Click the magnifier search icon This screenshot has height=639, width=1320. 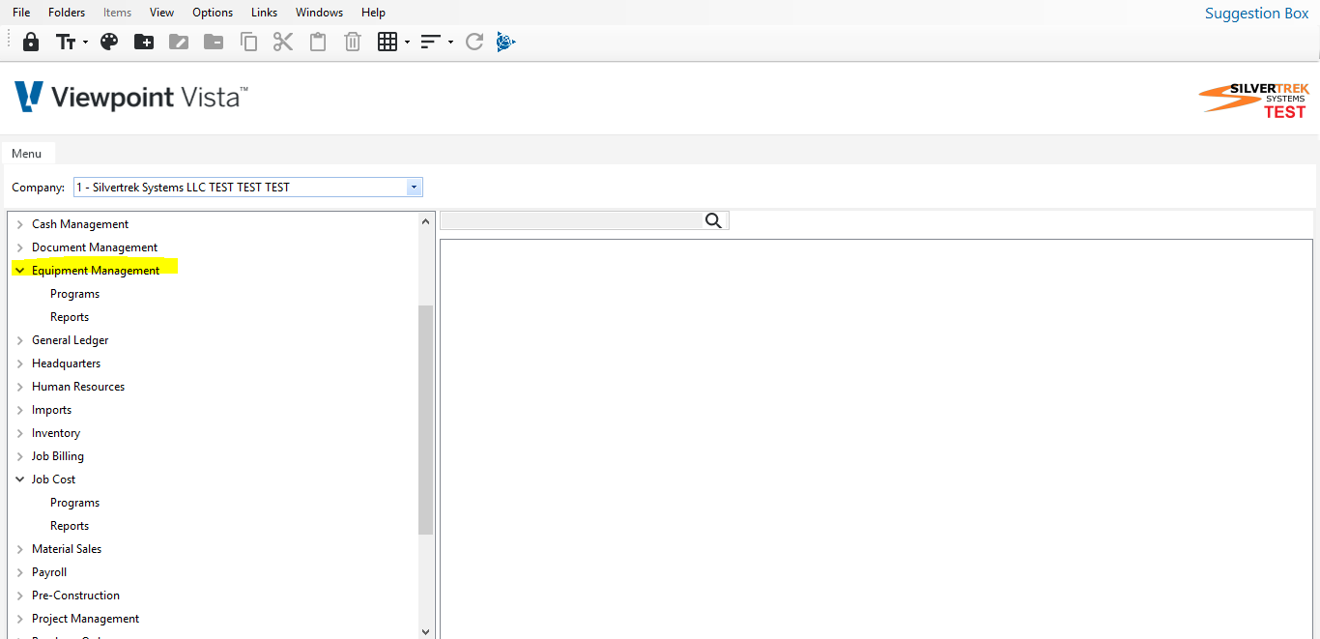714,220
